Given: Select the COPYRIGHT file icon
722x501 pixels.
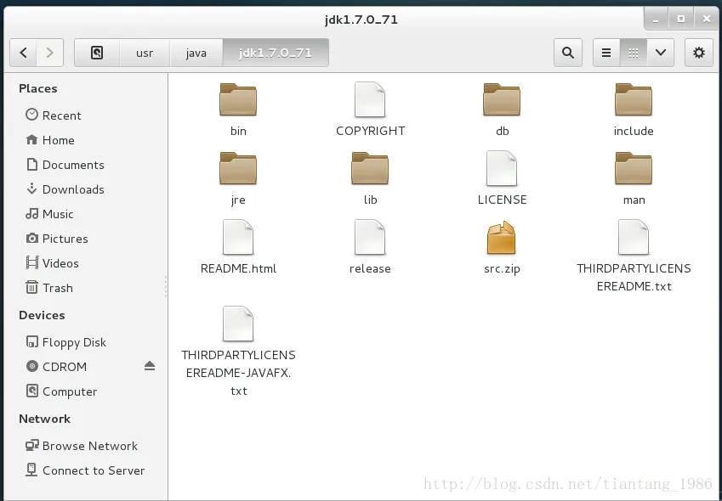Looking at the screenshot, I should pyautogui.click(x=370, y=99).
